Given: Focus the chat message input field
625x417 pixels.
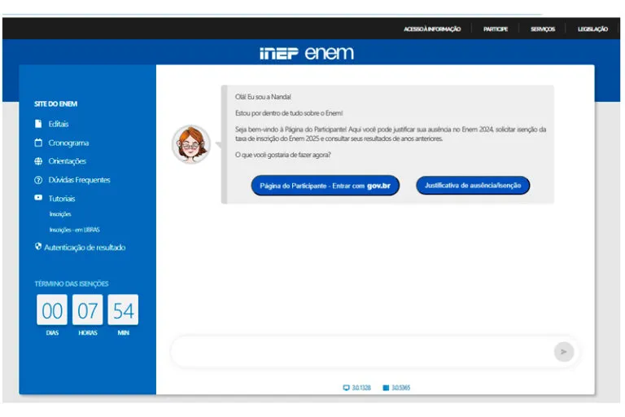Looking at the screenshot, I should coord(358,352).
